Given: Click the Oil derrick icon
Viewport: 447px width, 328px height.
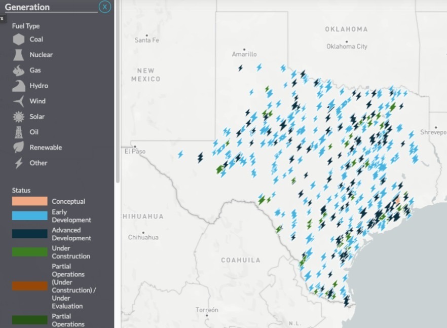Looking at the screenshot, I should point(18,132).
